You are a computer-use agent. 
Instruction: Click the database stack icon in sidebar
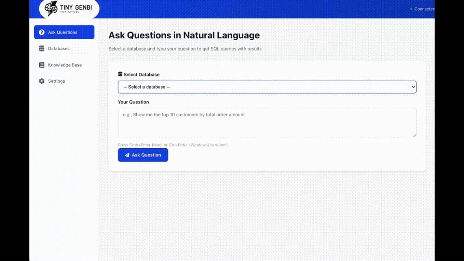pos(42,49)
